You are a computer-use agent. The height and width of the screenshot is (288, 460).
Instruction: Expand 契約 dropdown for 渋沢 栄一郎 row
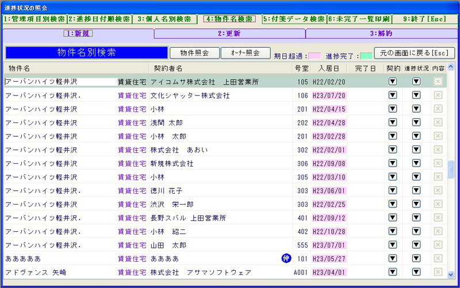click(x=393, y=204)
